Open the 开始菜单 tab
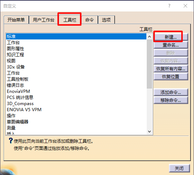This screenshot has height=175, width=194. tap(16, 20)
